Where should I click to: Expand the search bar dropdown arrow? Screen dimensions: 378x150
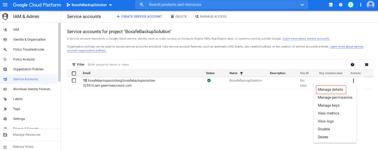(302, 5)
